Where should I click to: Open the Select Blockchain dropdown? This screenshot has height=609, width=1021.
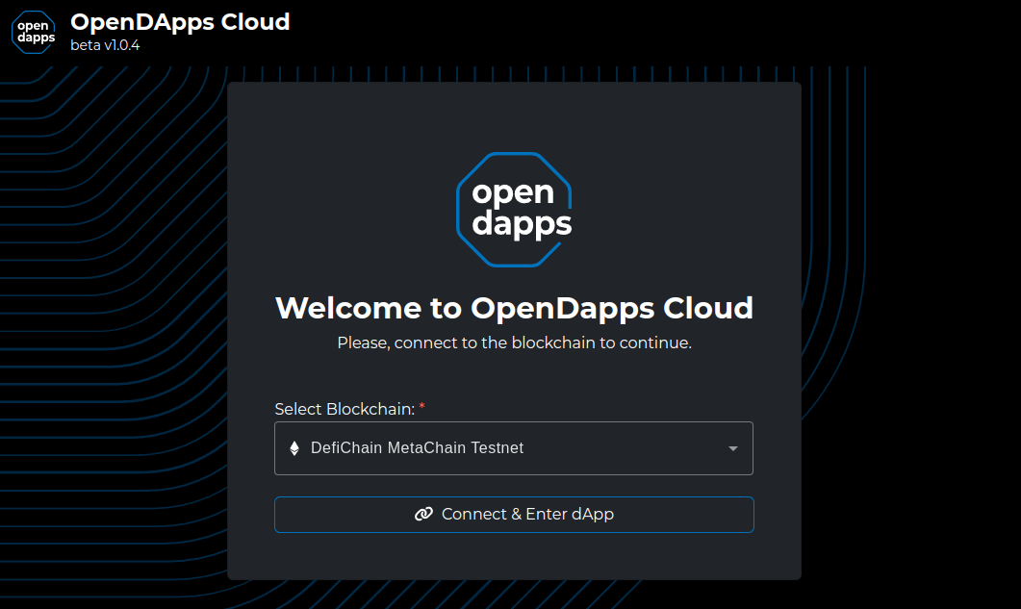(514, 448)
